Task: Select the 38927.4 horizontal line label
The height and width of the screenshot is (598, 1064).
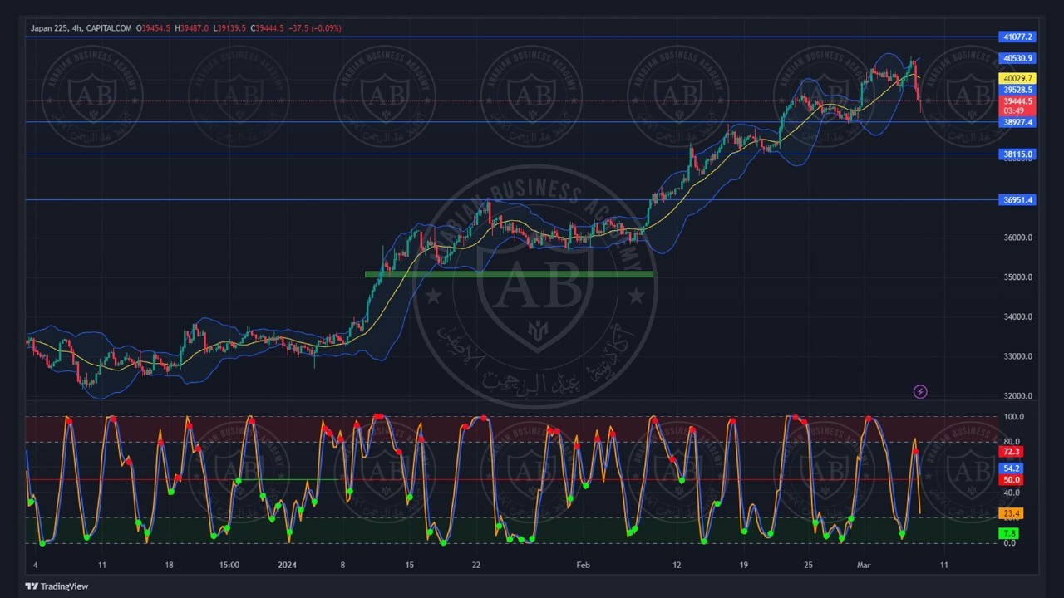Action: [x=1017, y=122]
